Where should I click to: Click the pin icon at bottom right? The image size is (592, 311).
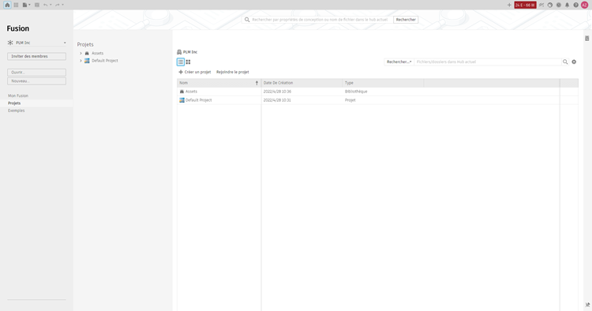(x=587, y=305)
